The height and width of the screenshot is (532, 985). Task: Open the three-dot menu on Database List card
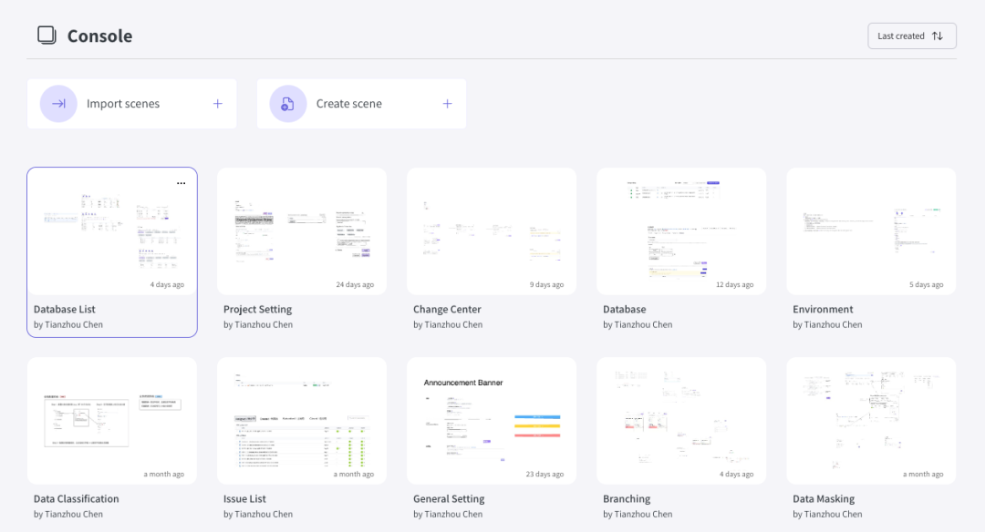(x=181, y=183)
